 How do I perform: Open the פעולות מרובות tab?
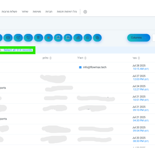(x=10, y=12)
